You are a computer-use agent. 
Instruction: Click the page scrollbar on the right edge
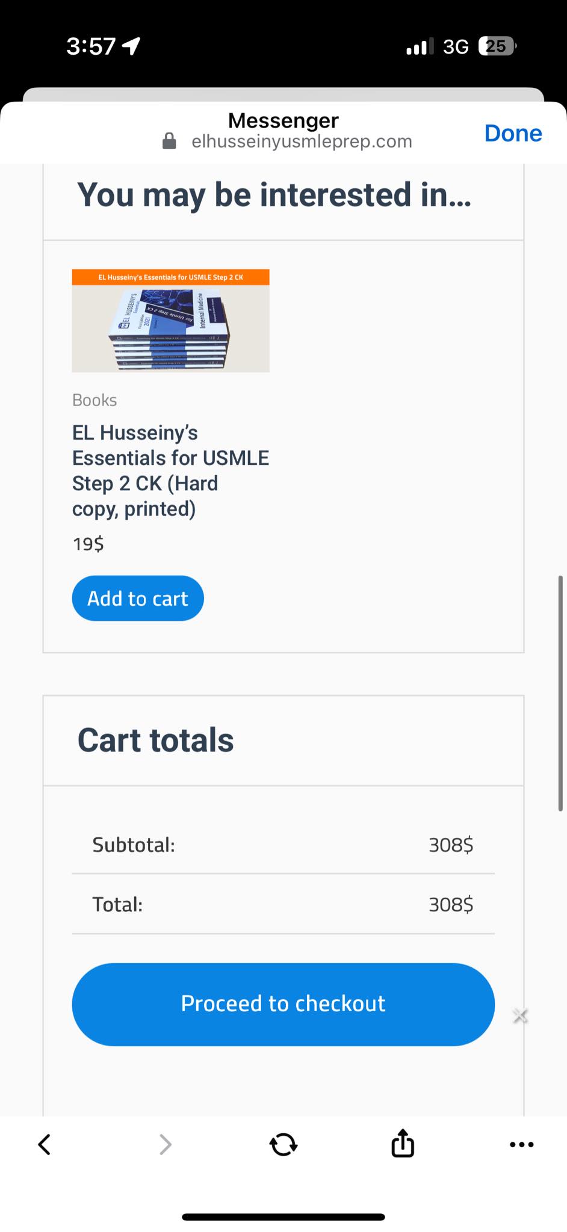pyautogui.click(x=560, y=693)
